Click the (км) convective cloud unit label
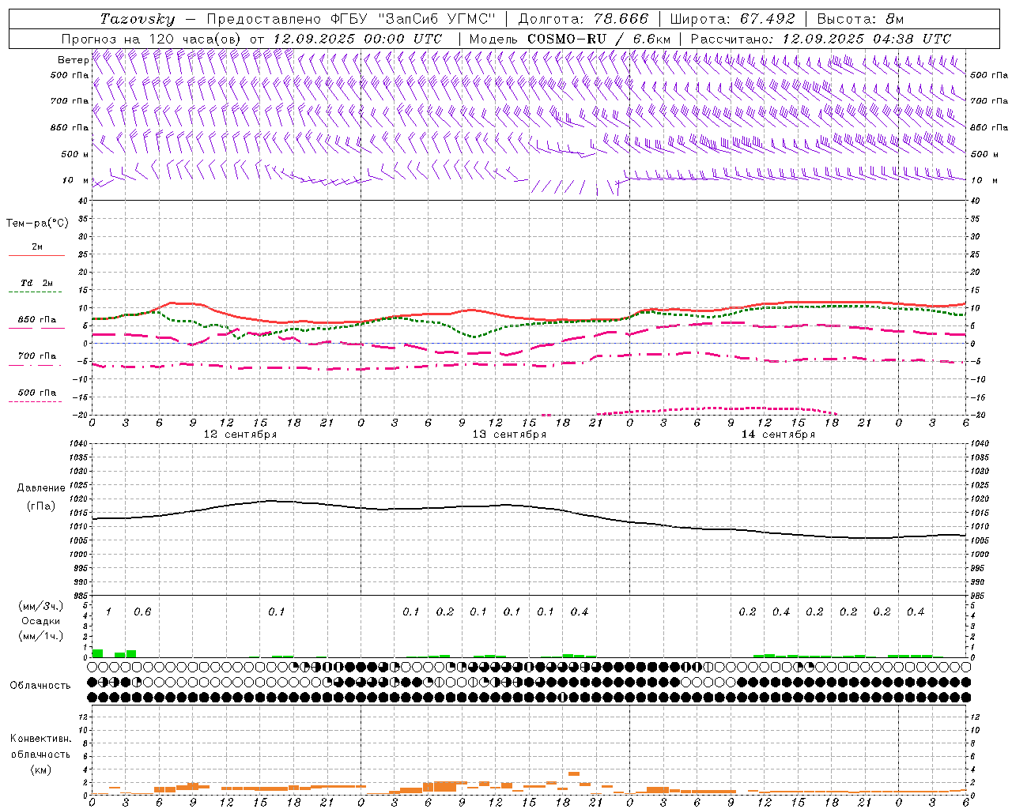Image resolution: width=1012 pixels, height=809 pixels. [40, 769]
